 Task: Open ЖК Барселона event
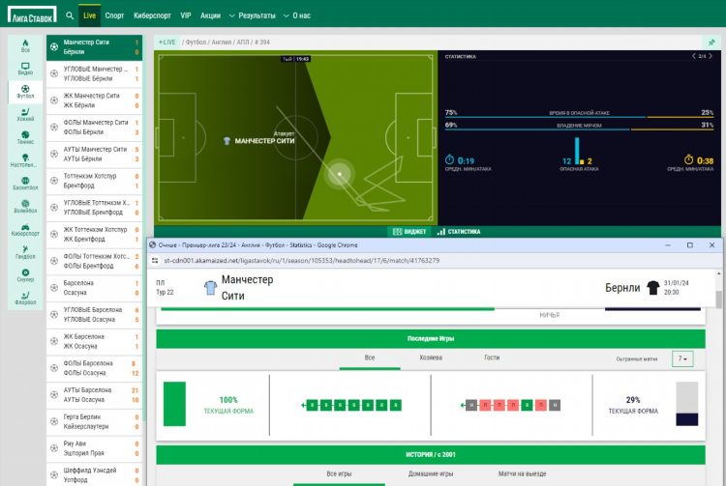[x=95, y=341]
